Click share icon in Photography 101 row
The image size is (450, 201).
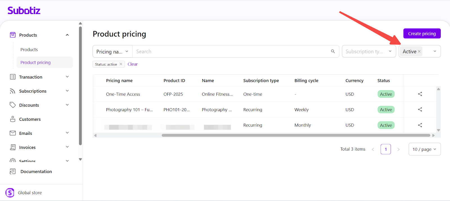420,110
